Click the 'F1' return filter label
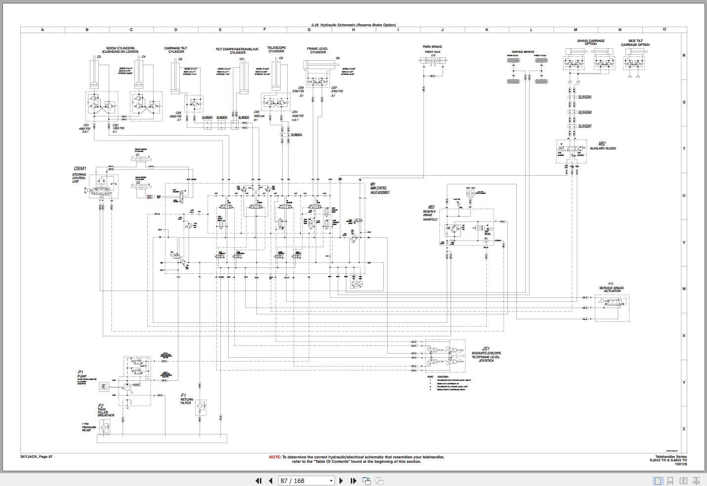Viewport: 707px width, 486px height. [x=183, y=395]
